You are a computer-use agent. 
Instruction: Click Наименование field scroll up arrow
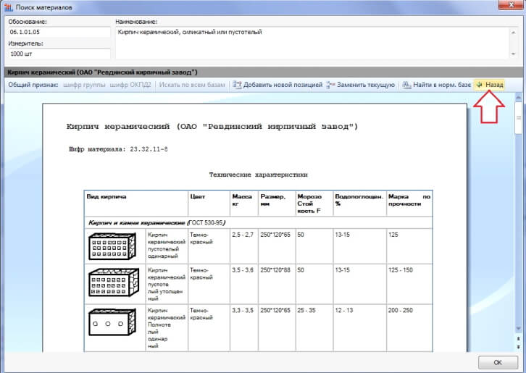click(x=513, y=32)
